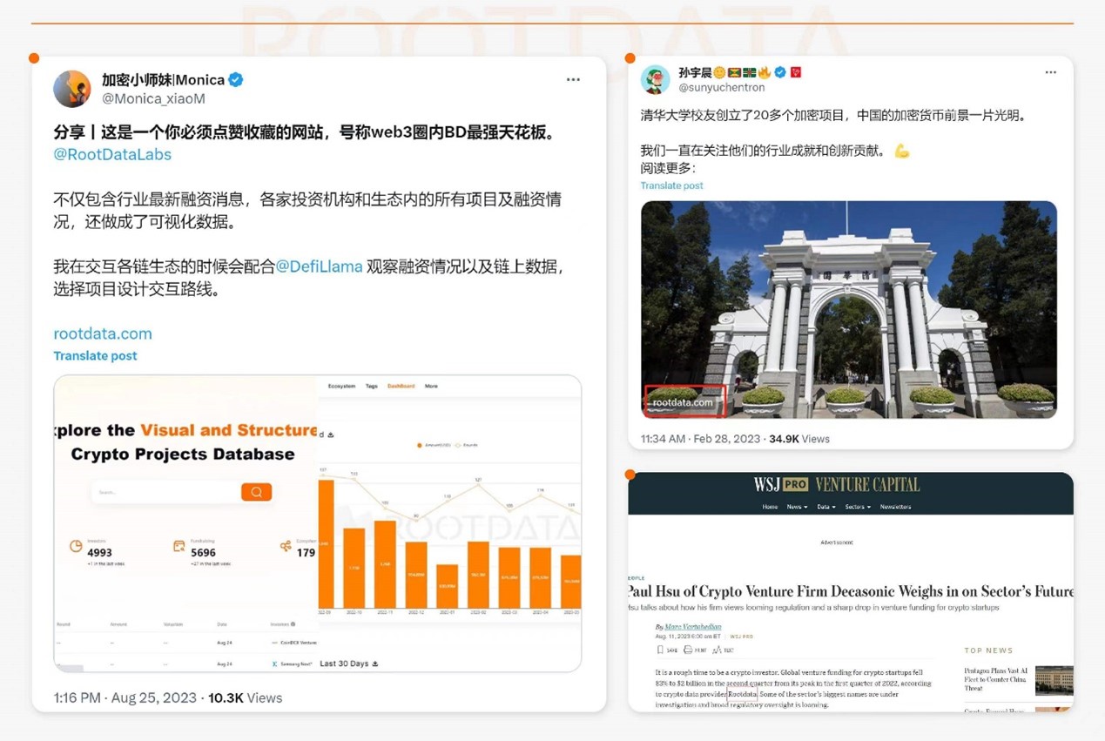Screen dimensions: 1105x741
Task: Click the @sunyuchentron handle
Action: (x=721, y=87)
